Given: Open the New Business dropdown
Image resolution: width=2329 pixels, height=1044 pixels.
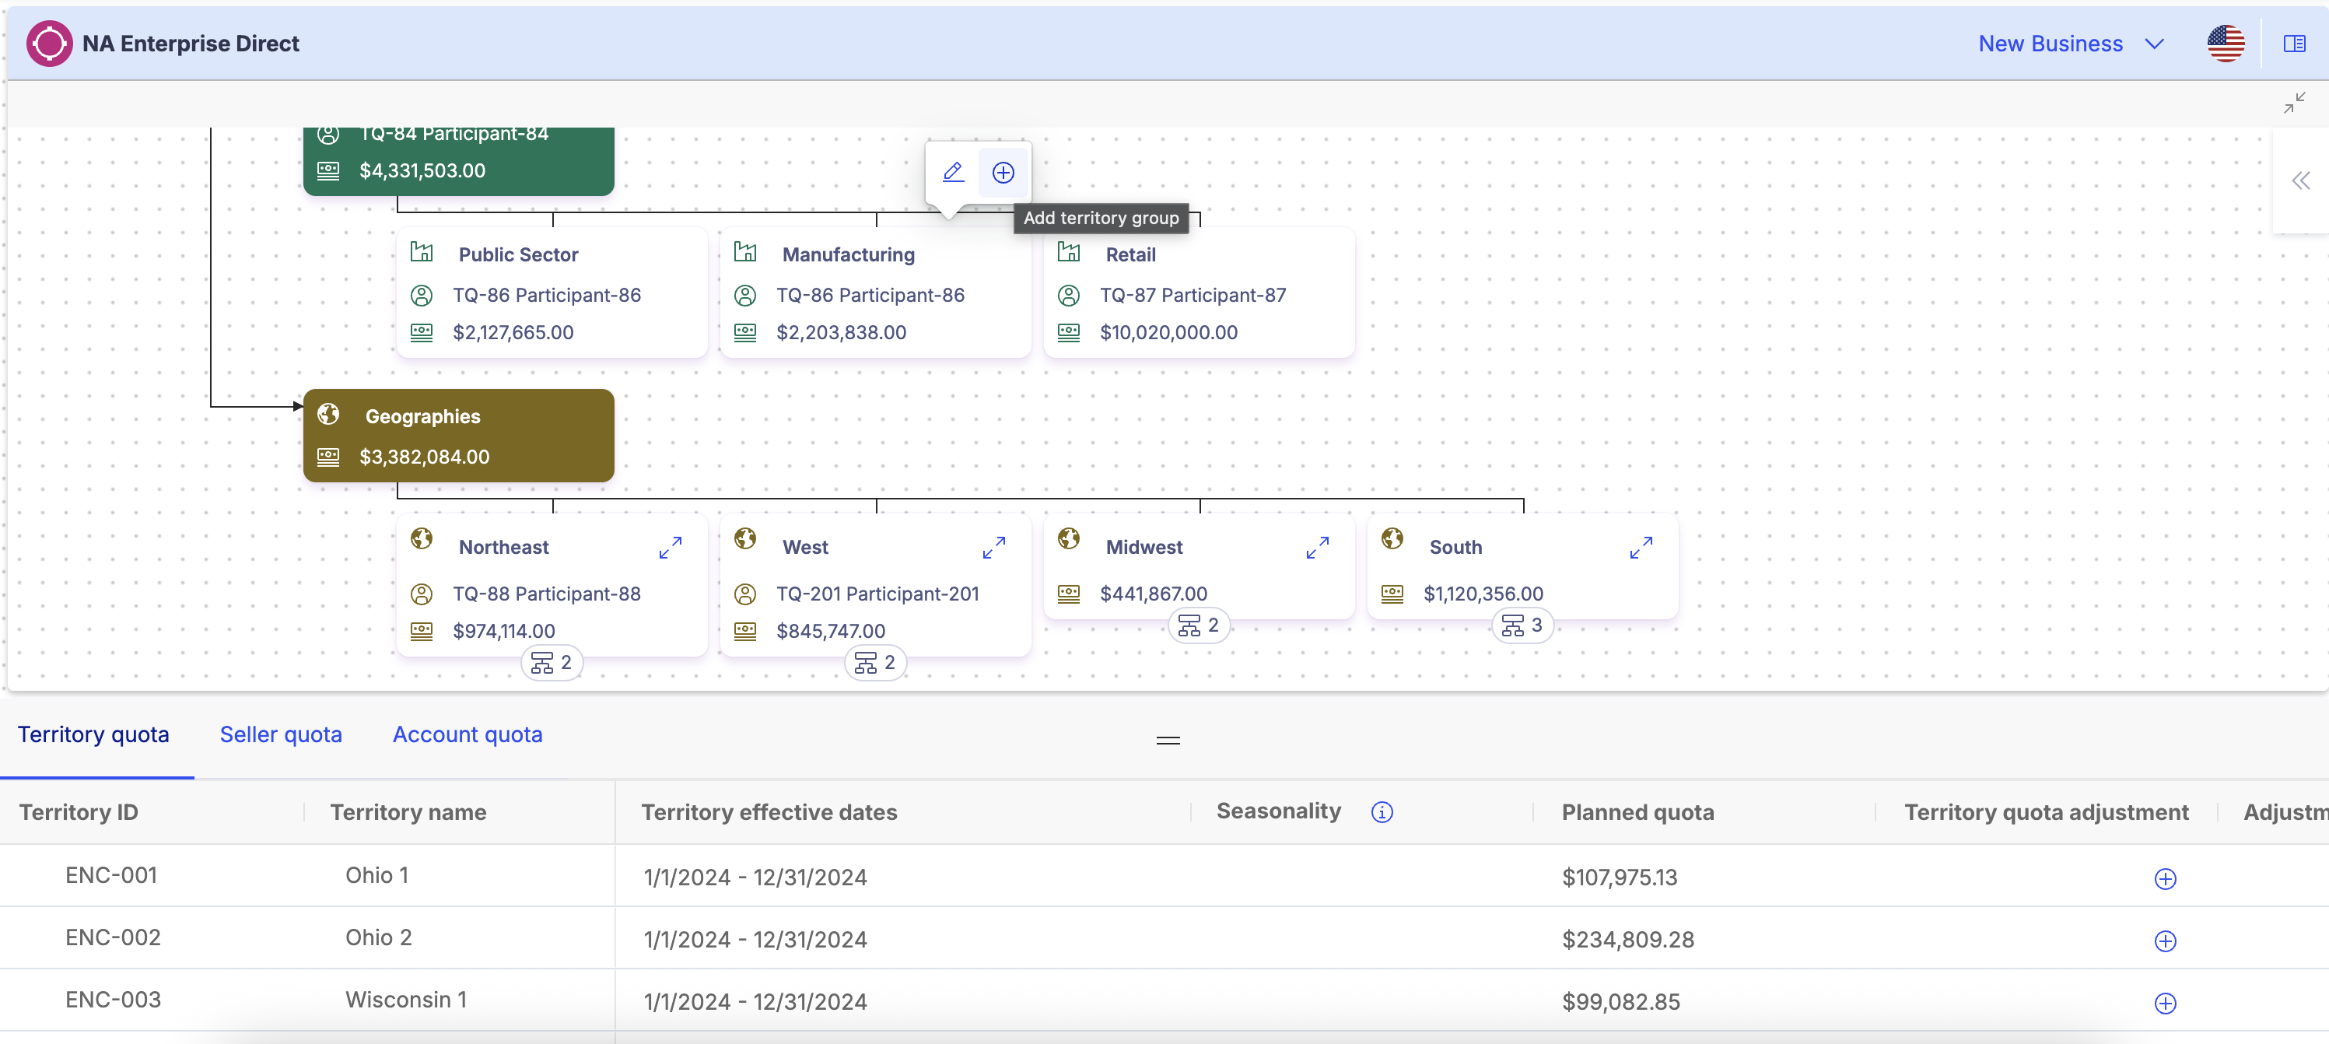Looking at the screenshot, I should pos(2071,44).
